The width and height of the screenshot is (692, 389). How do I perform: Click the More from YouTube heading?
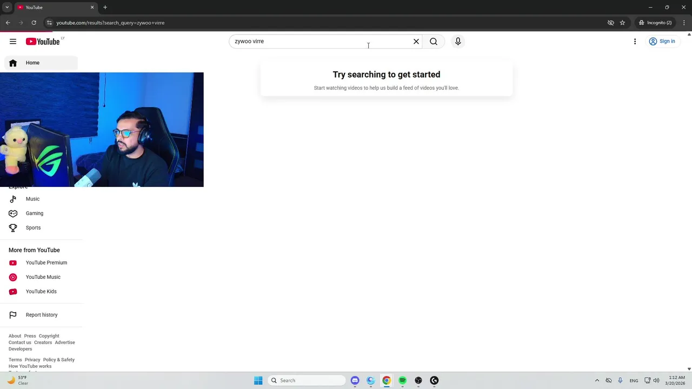pos(34,250)
